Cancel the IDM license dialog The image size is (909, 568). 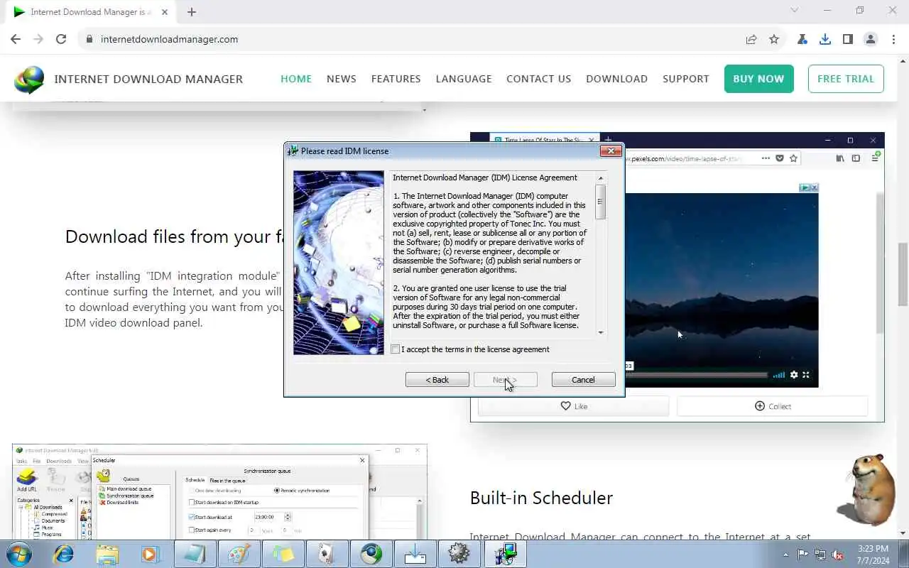coord(584,380)
